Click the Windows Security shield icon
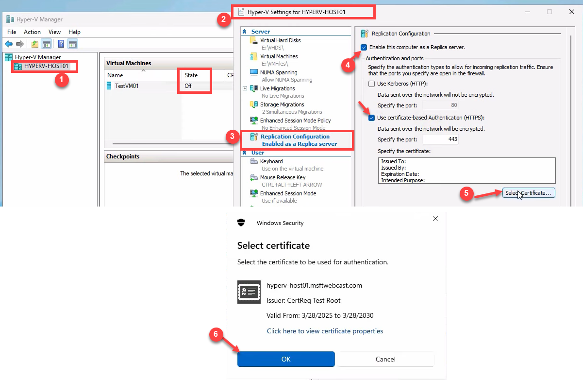 click(x=241, y=223)
